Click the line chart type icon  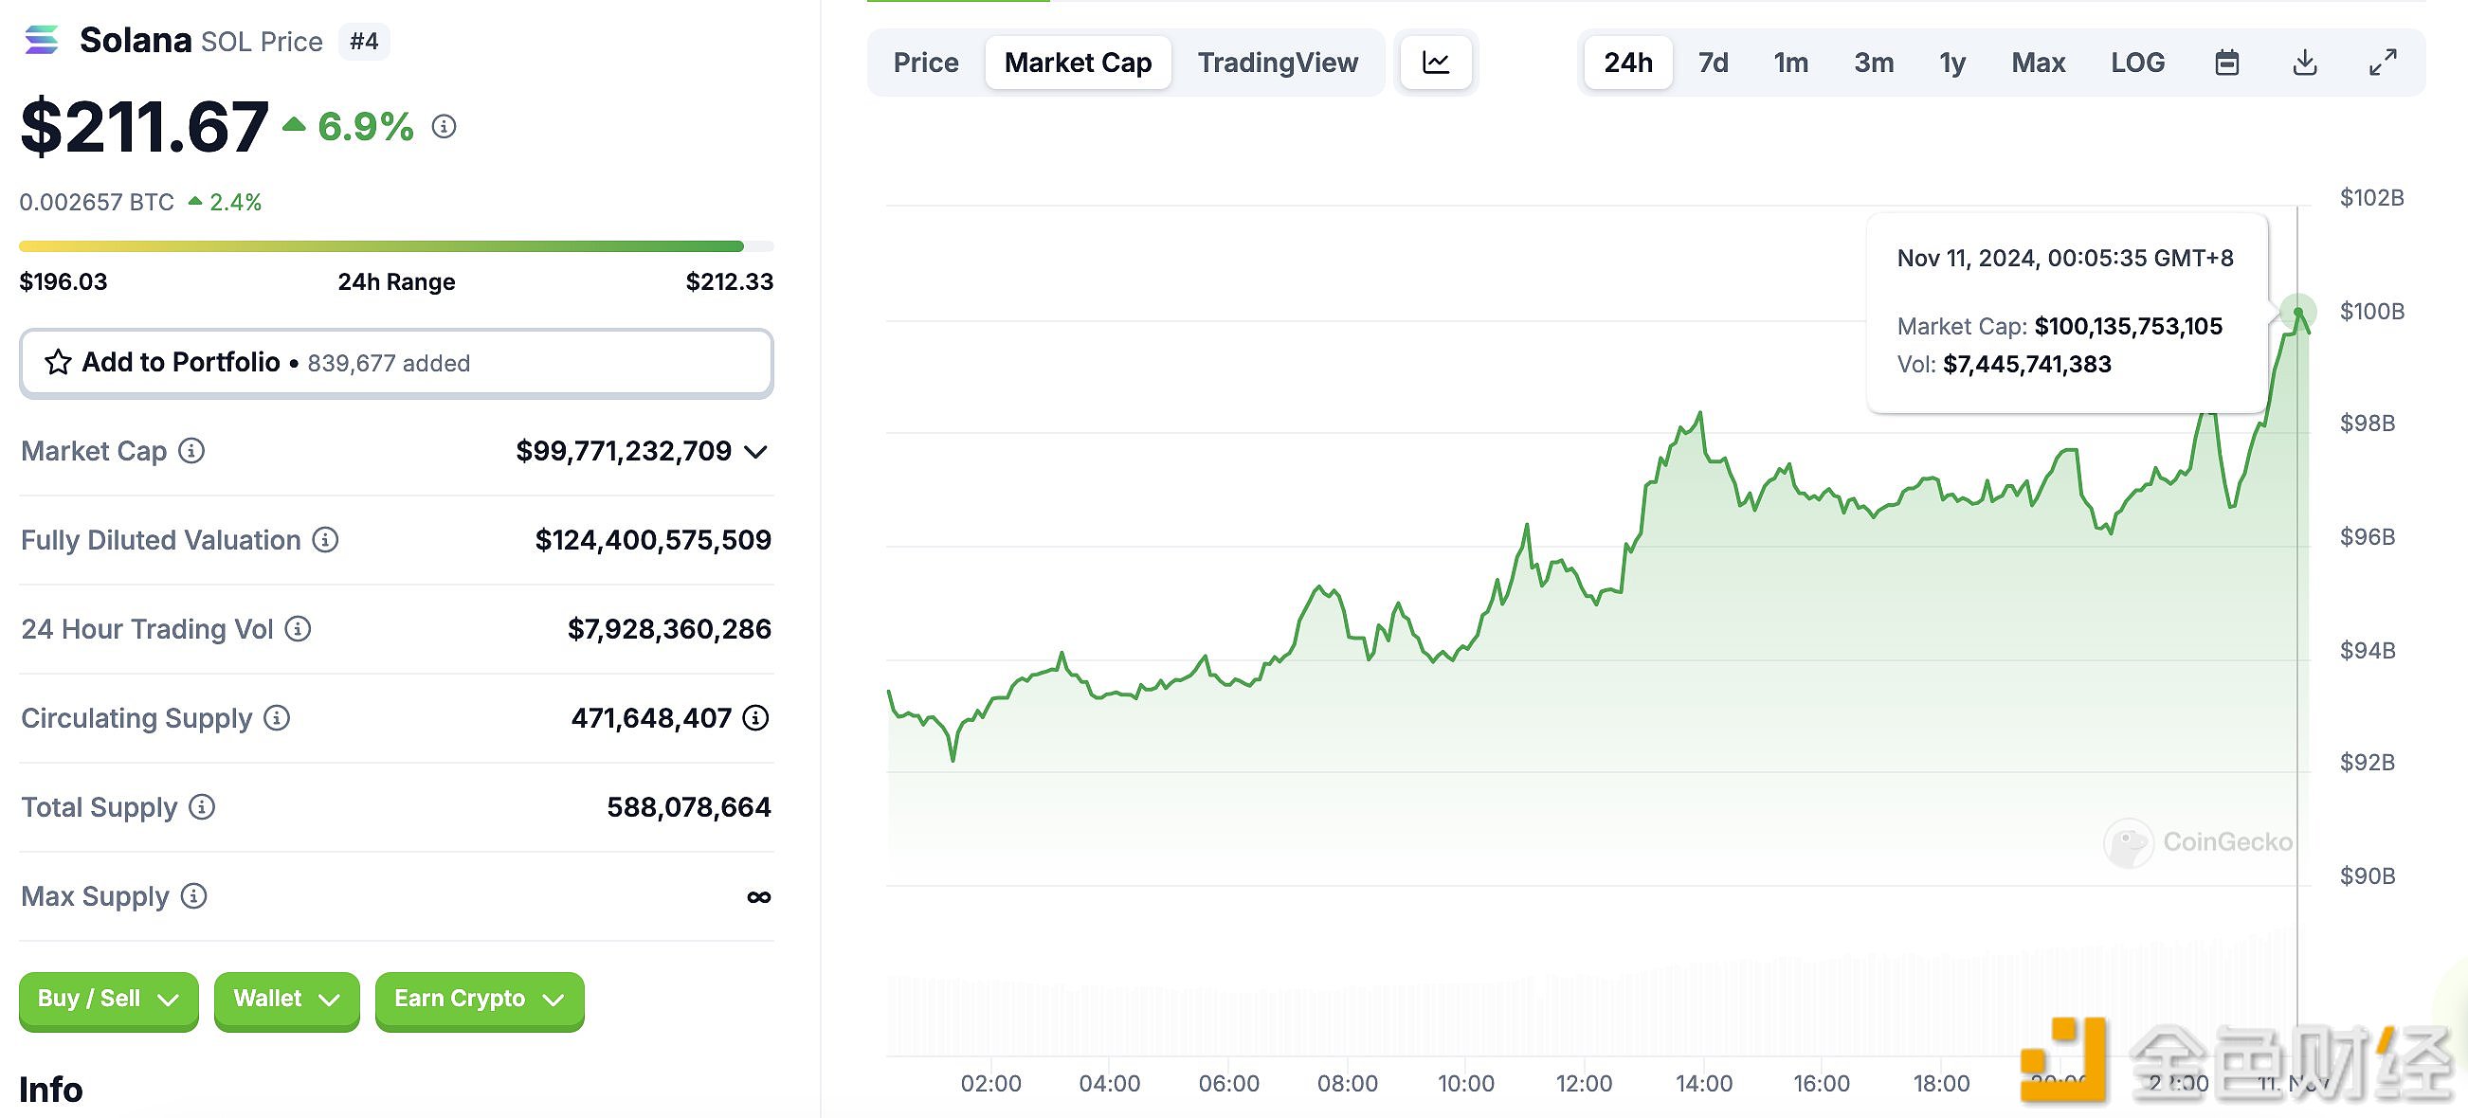(1435, 63)
